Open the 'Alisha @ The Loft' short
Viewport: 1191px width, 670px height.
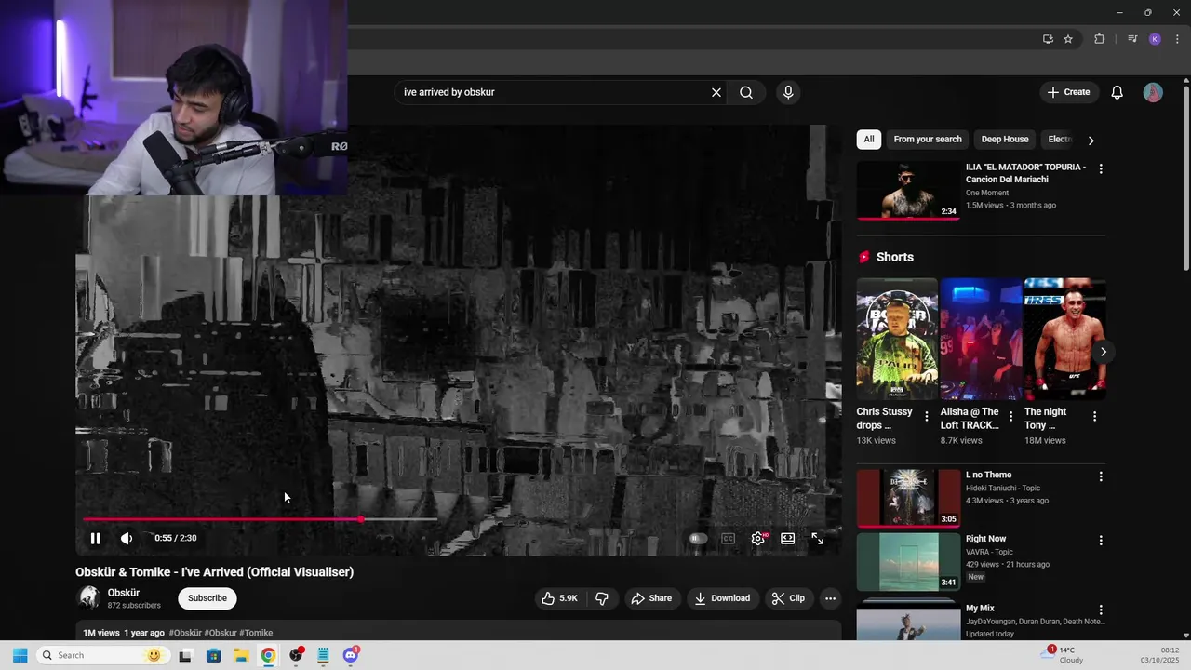click(981, 339)
